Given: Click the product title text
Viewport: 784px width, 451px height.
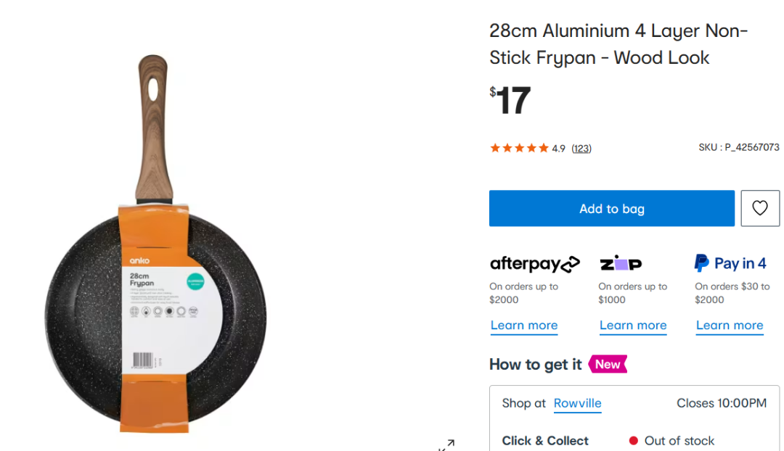Looking at the screenshot, I should tap(617, 44).
